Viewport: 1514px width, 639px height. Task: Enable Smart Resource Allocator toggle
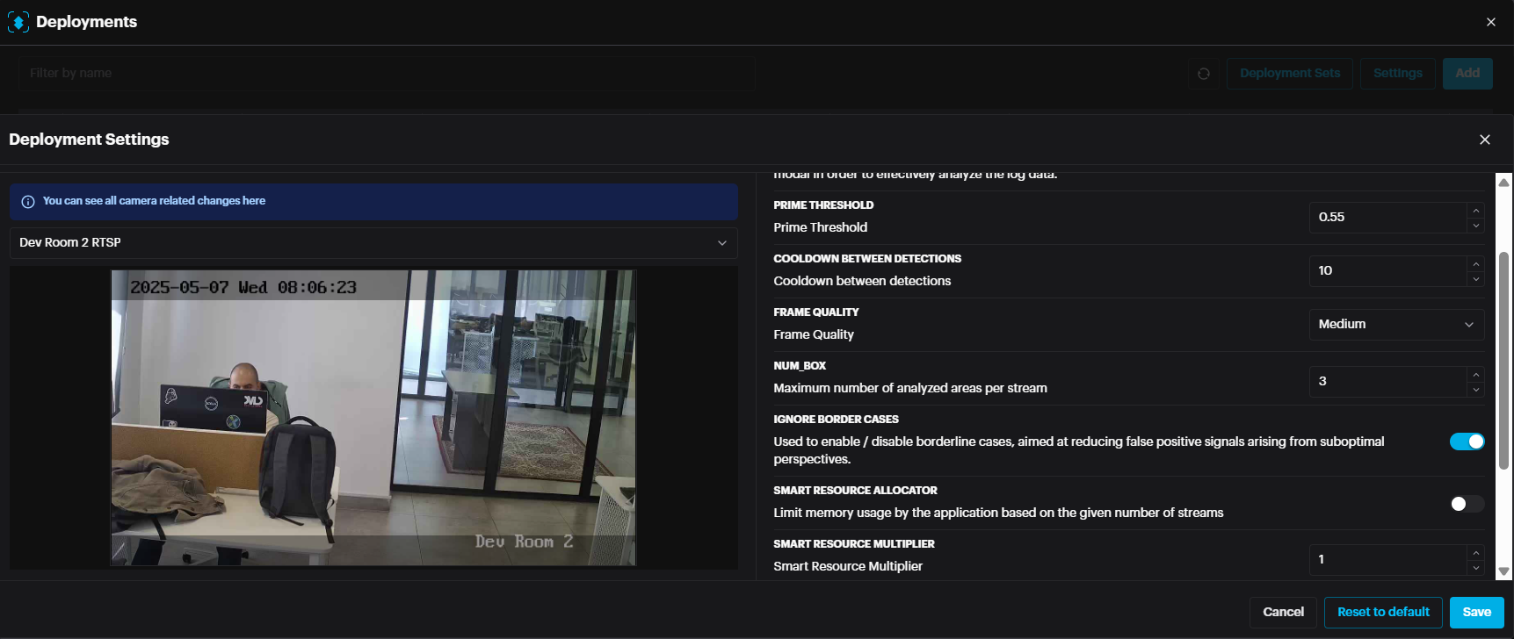pyautogui.click(x=1467, y=504)
